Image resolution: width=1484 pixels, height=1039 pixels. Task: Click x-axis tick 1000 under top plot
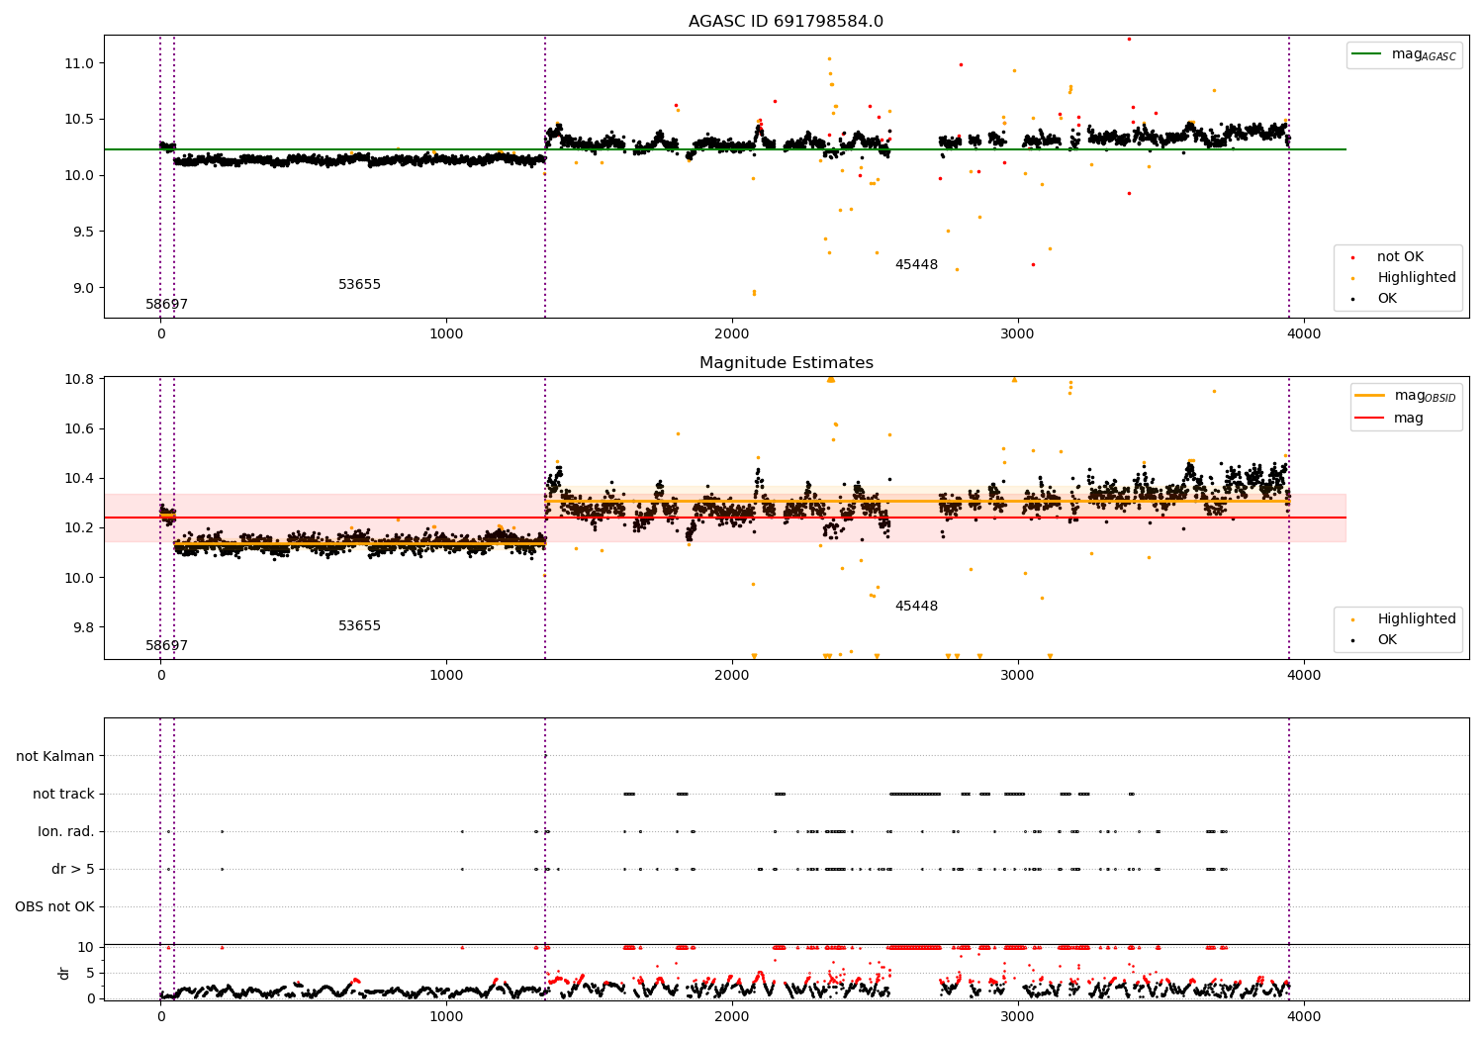(446, 334)
